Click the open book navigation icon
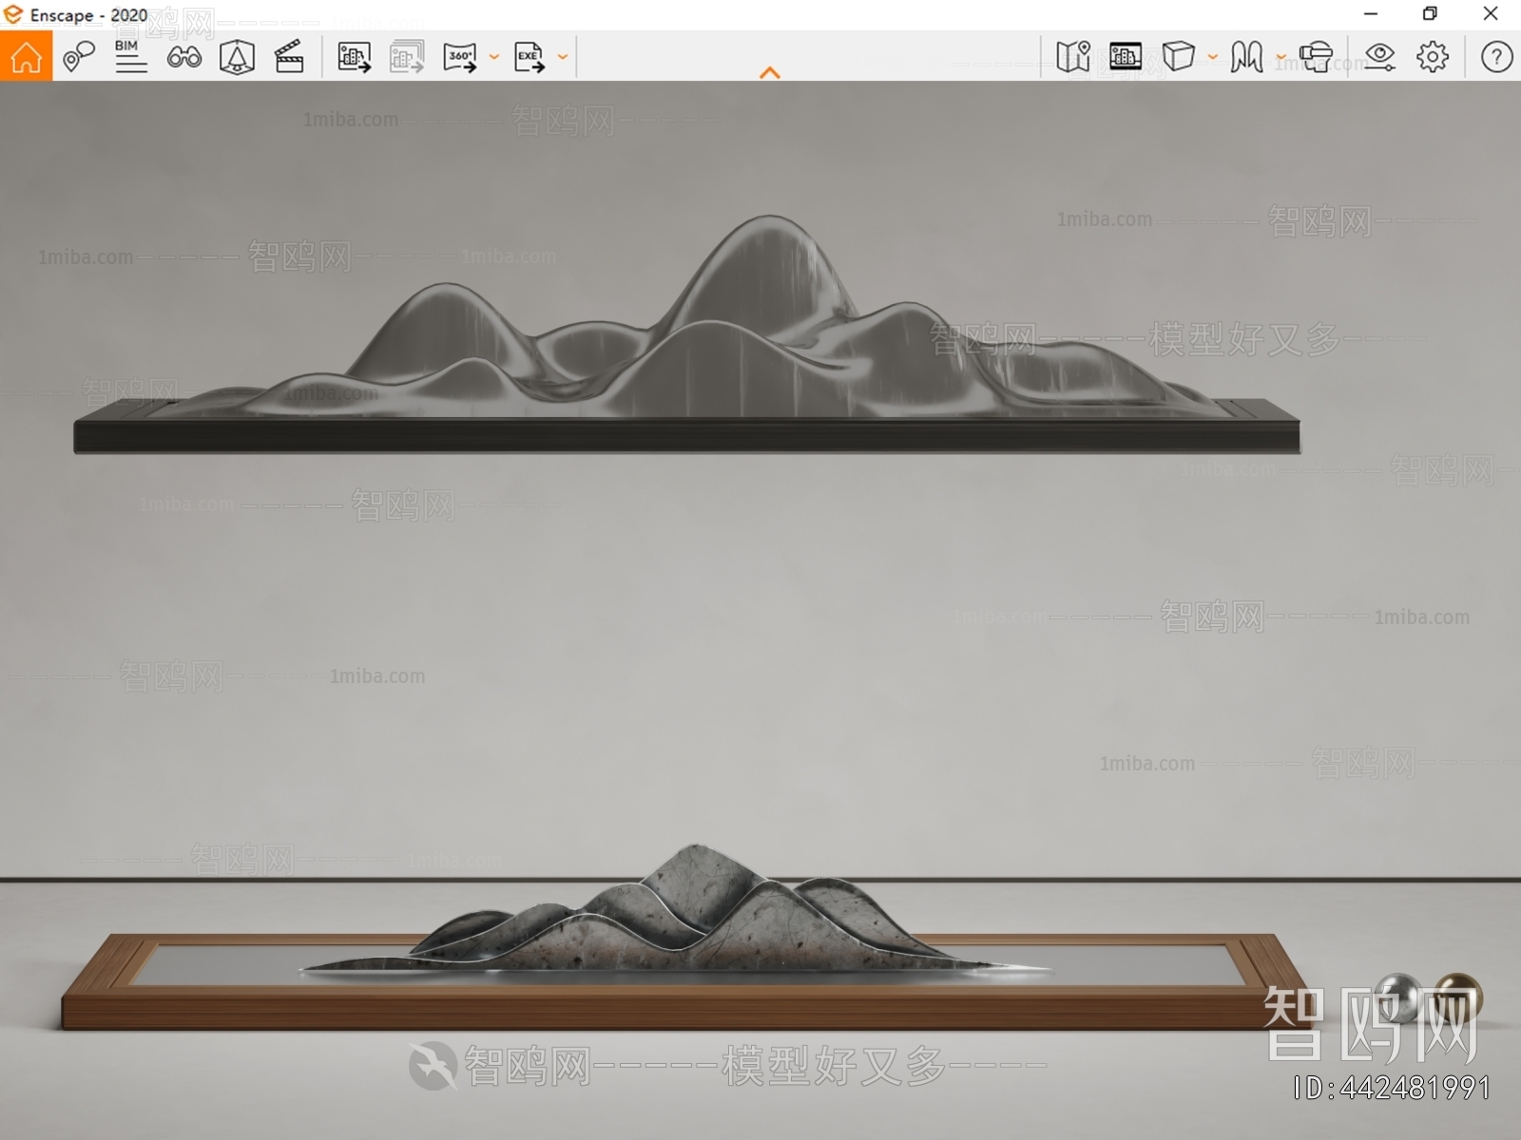The width and height of the screenshot is (1521, 1140). point(1246,57)
